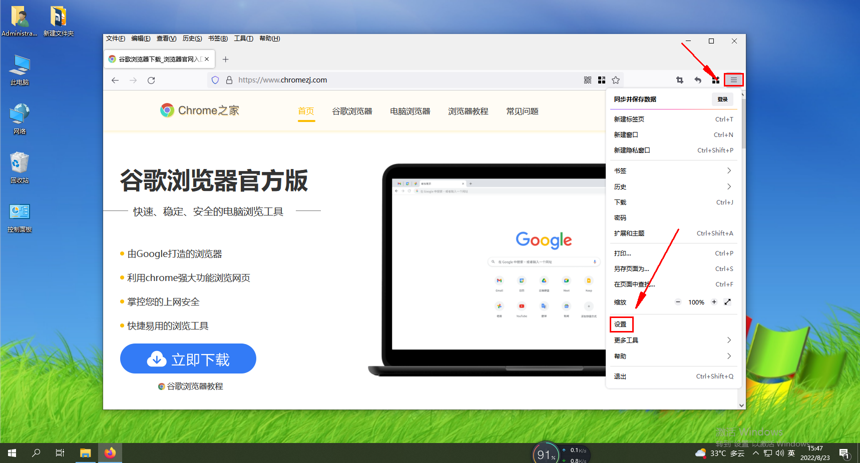Open Task View on taskbar

click(60, 453)
